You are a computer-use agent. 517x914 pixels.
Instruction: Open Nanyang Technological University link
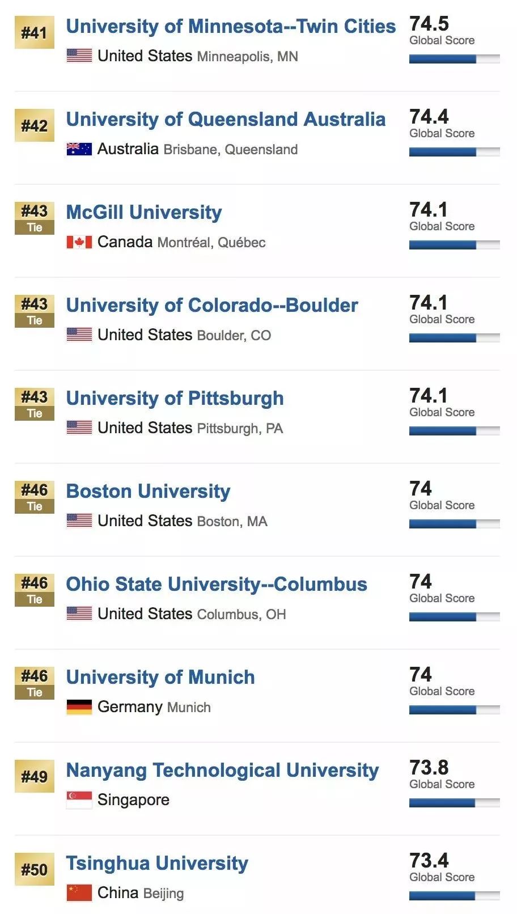[222, 770]
